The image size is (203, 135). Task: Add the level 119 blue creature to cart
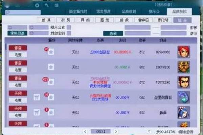37,112
